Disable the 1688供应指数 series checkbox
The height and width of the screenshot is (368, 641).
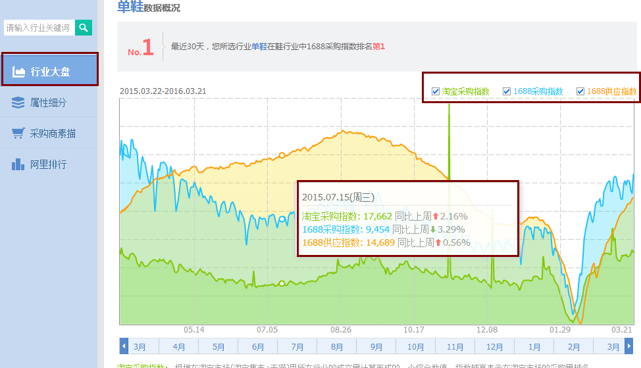click(580, 91)
